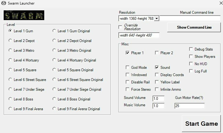The height and width of the screenshot is (133, 223).
Task: Pick Level 5 Square Original
Action: [x=54, y=70]
